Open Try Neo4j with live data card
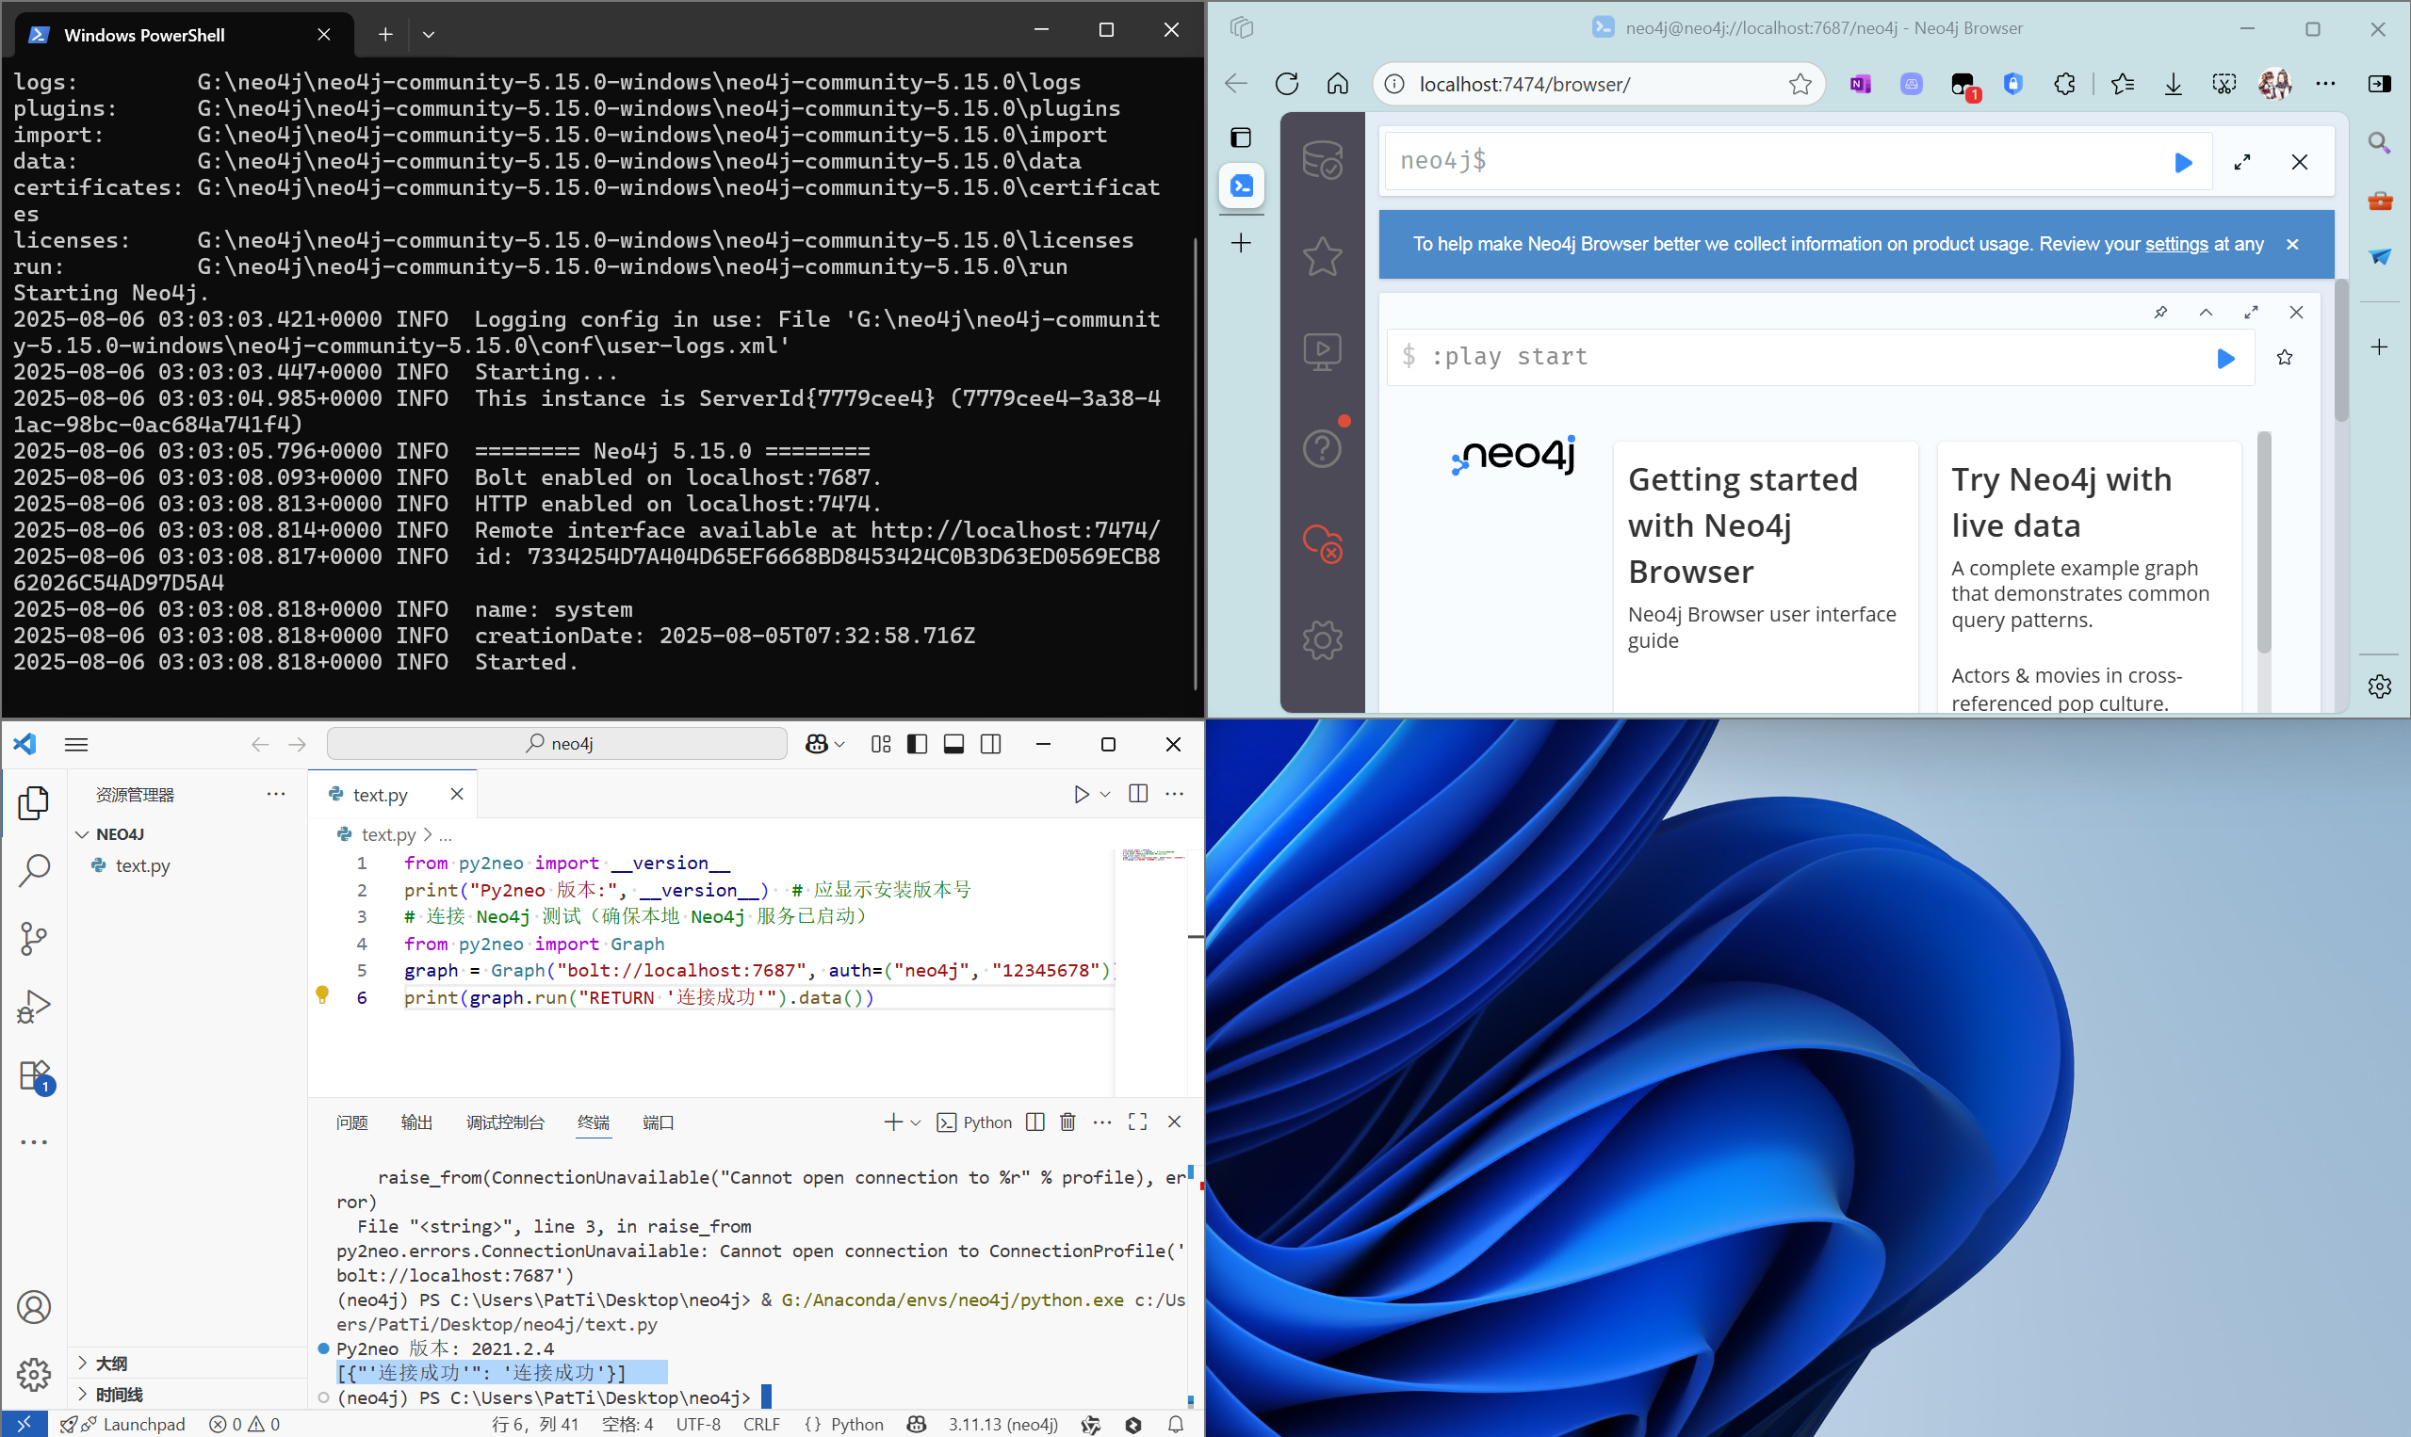Image resolution: width=2411 pixels, height=1437 pixels. tap(2089, 578)
